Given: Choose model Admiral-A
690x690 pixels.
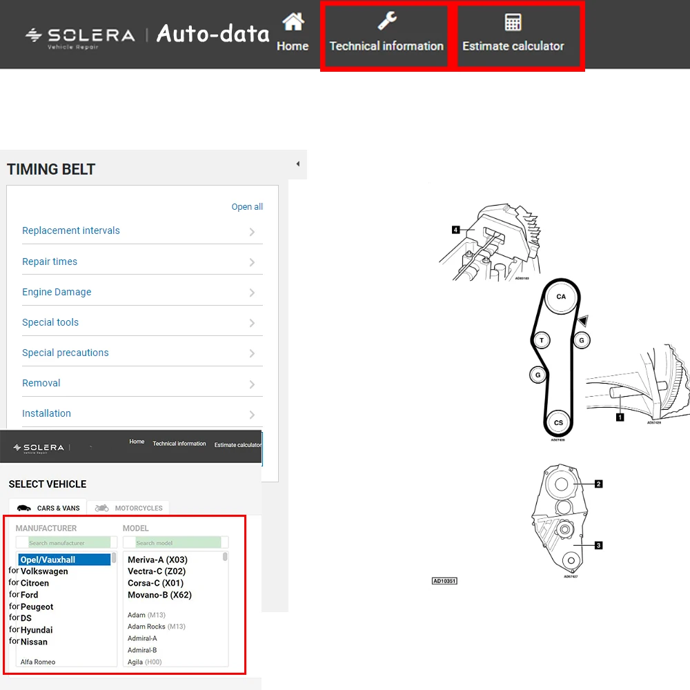Looking at the screenshot, I should [x=142, y=638].
